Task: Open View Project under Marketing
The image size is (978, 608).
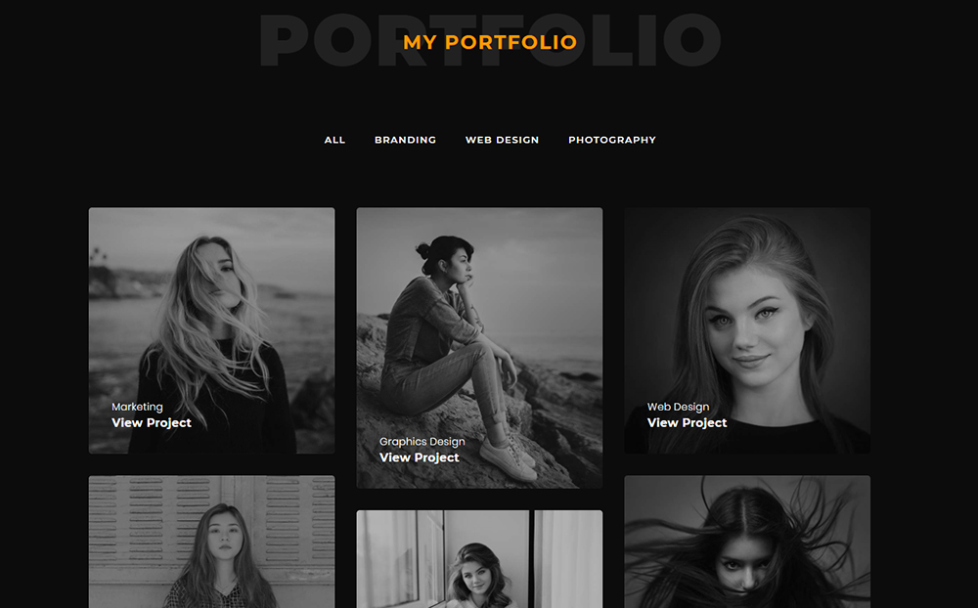Action: [x=152, y=423]
